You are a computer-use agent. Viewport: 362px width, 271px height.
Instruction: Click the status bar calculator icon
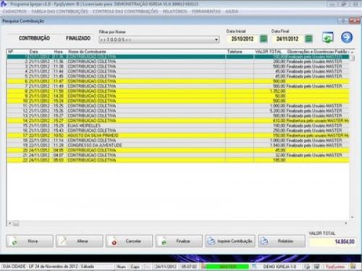[316, 267]
